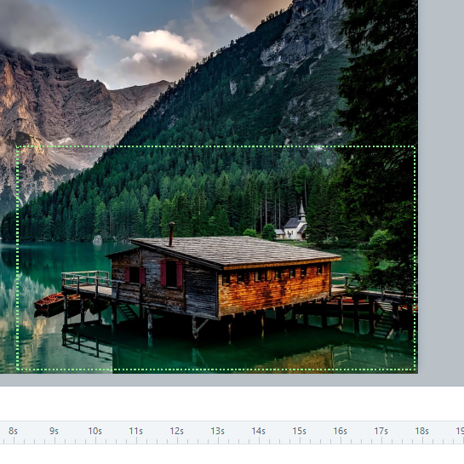Click the left edge of green dotted frame

pos(18,257)
